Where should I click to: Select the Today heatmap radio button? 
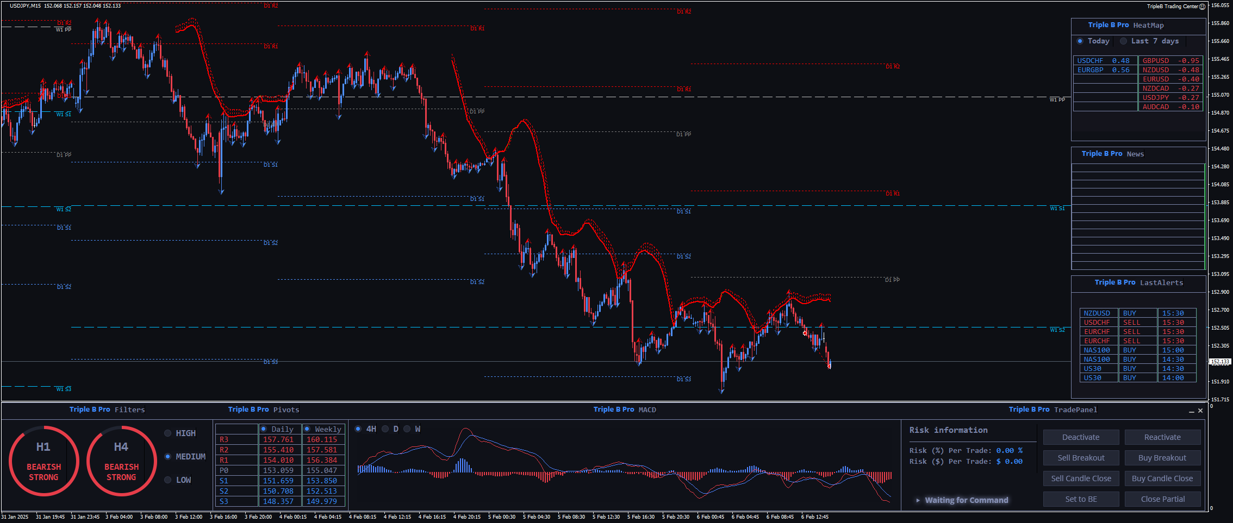pyautogui.click(x=1080, y=41)
